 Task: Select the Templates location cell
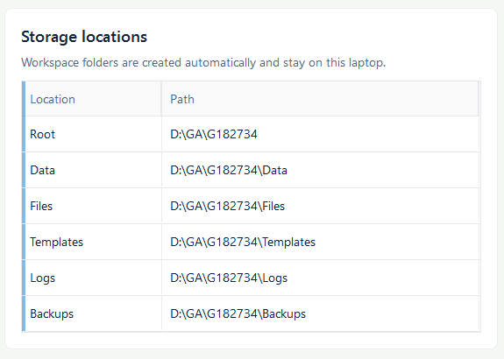coord(93,243)
